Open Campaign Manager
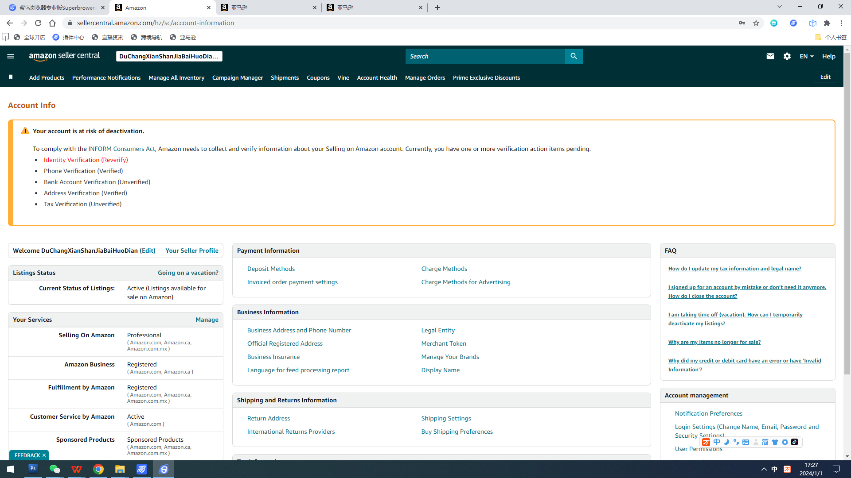851x478 pixels. pyautogui.click(x=238, y=77)
